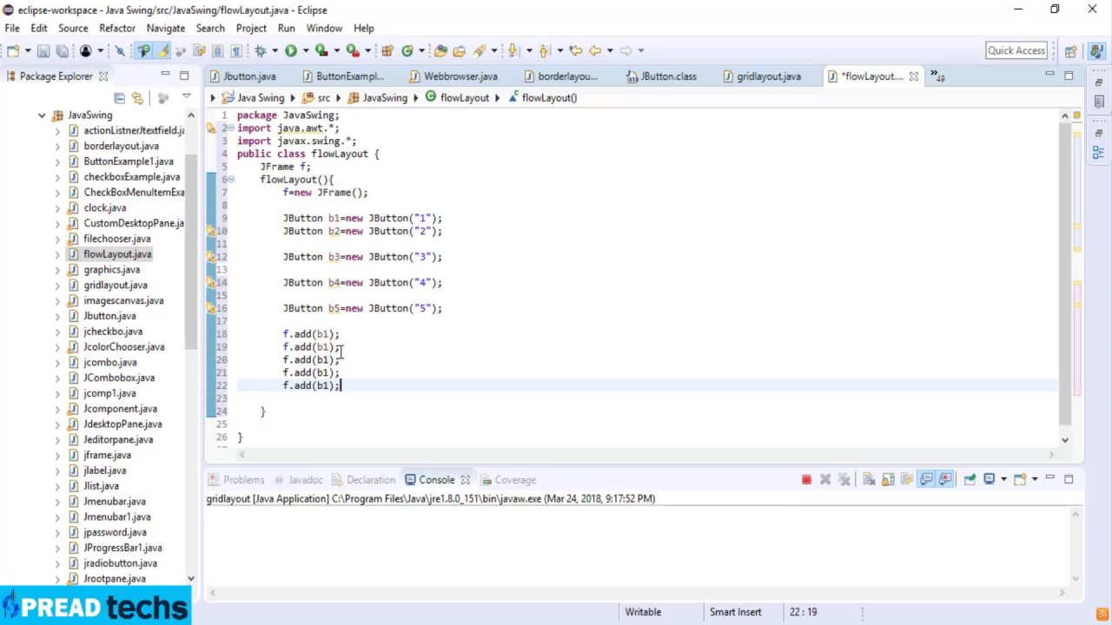Toggle Scroll Lock in the Console toolbar
Image resolution: width=1112 pixels, height=625 pixels.
tap(888, 480)
